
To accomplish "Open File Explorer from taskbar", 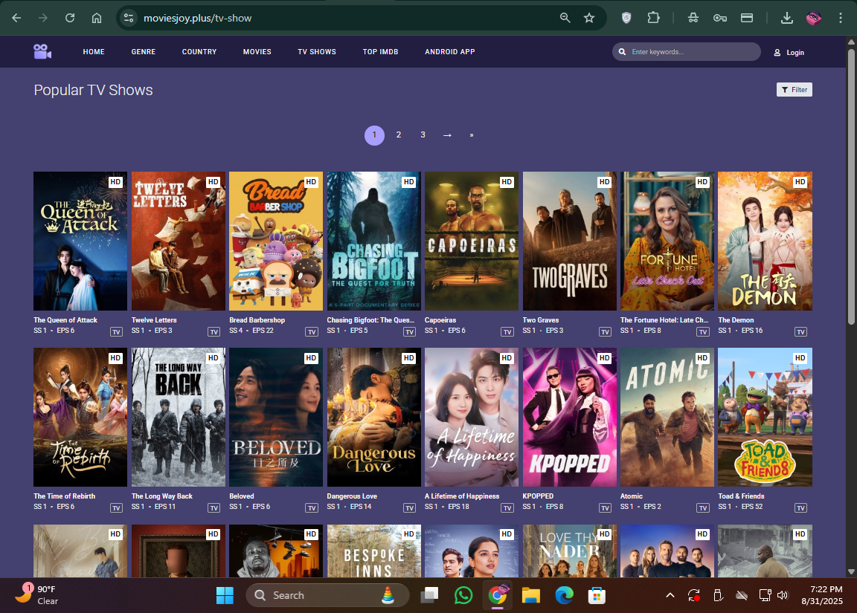I will point(530,595).
